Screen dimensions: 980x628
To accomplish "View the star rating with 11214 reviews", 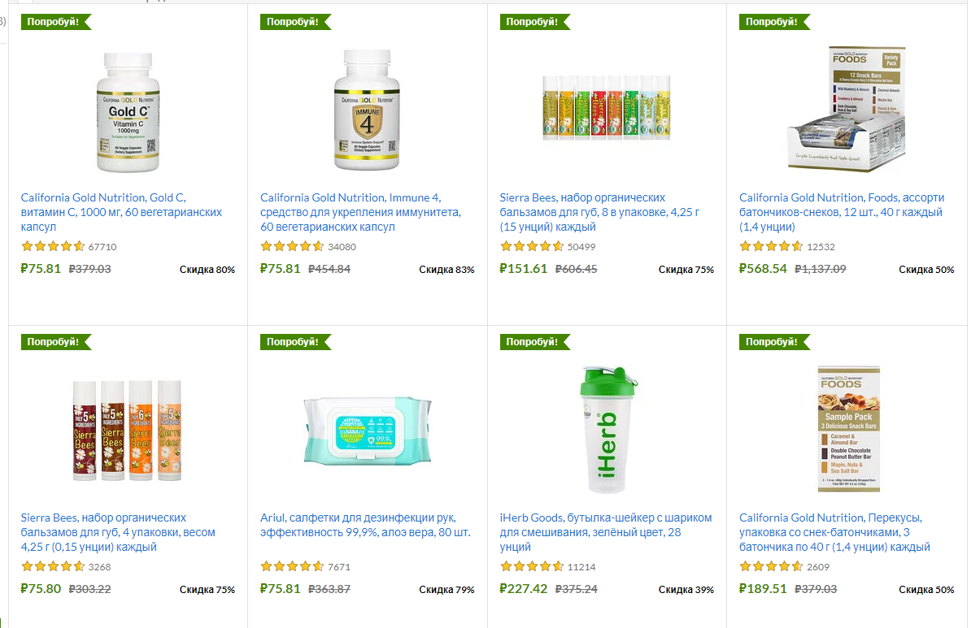I will pos(531,566).
